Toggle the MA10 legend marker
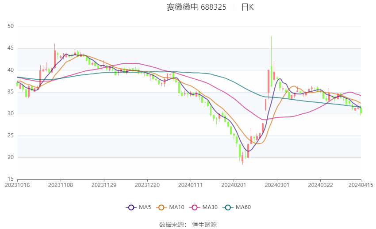The width and height of the screenshot is (376, 229). pyautogui.click(x=161, y=207)
